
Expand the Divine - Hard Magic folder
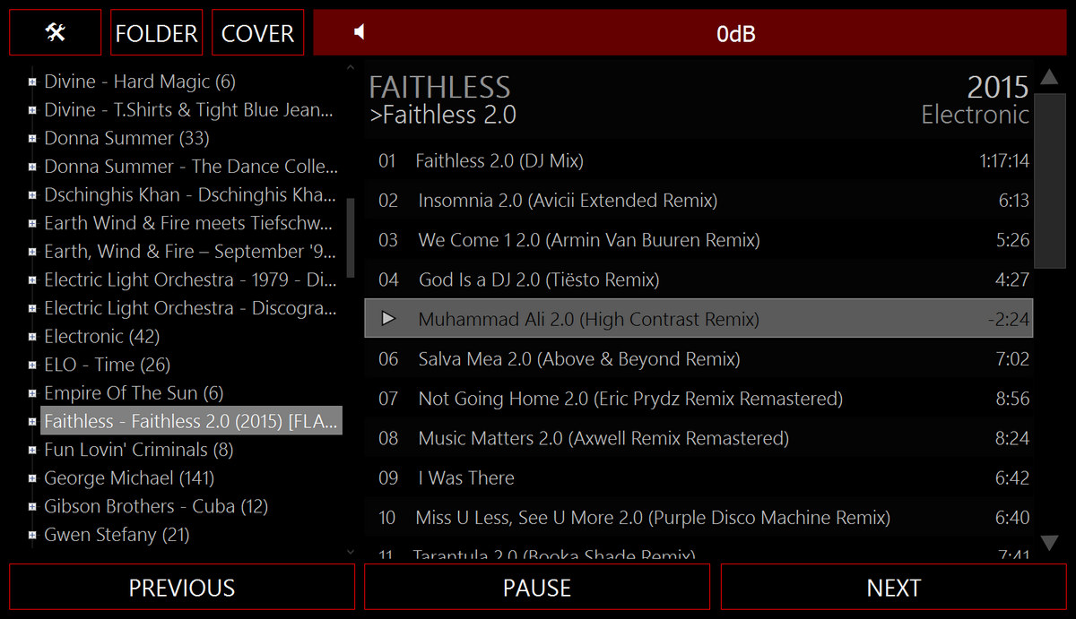[x=32, y=82]
